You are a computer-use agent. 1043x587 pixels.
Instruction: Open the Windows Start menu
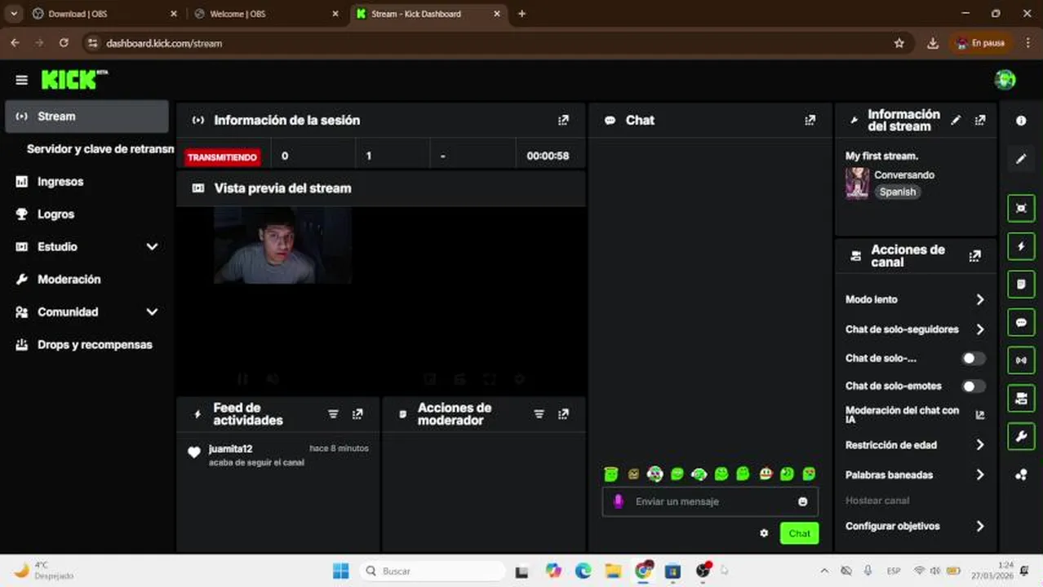[341, 571]
